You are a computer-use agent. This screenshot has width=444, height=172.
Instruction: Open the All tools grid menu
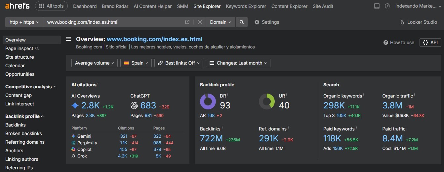click(51, 6)
